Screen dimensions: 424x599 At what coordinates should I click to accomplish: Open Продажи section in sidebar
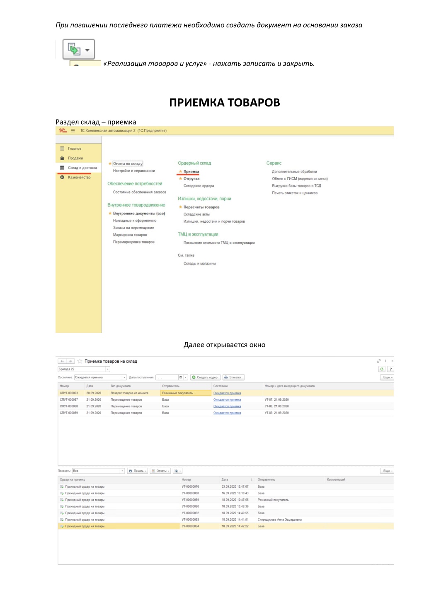point(75,158)
